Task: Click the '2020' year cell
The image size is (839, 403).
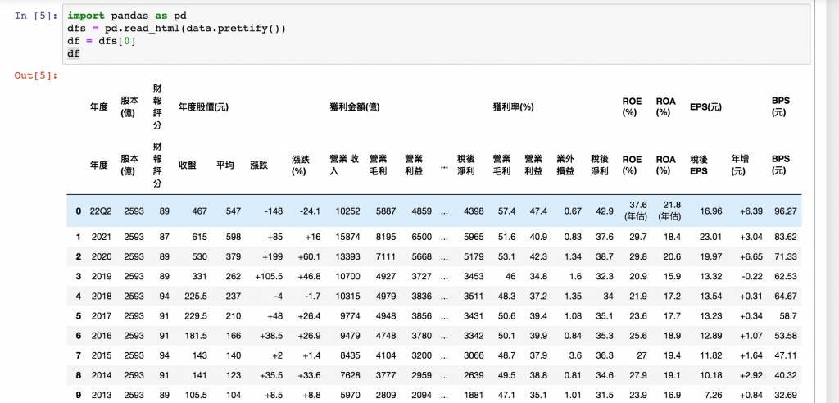Action: [101, 256]
